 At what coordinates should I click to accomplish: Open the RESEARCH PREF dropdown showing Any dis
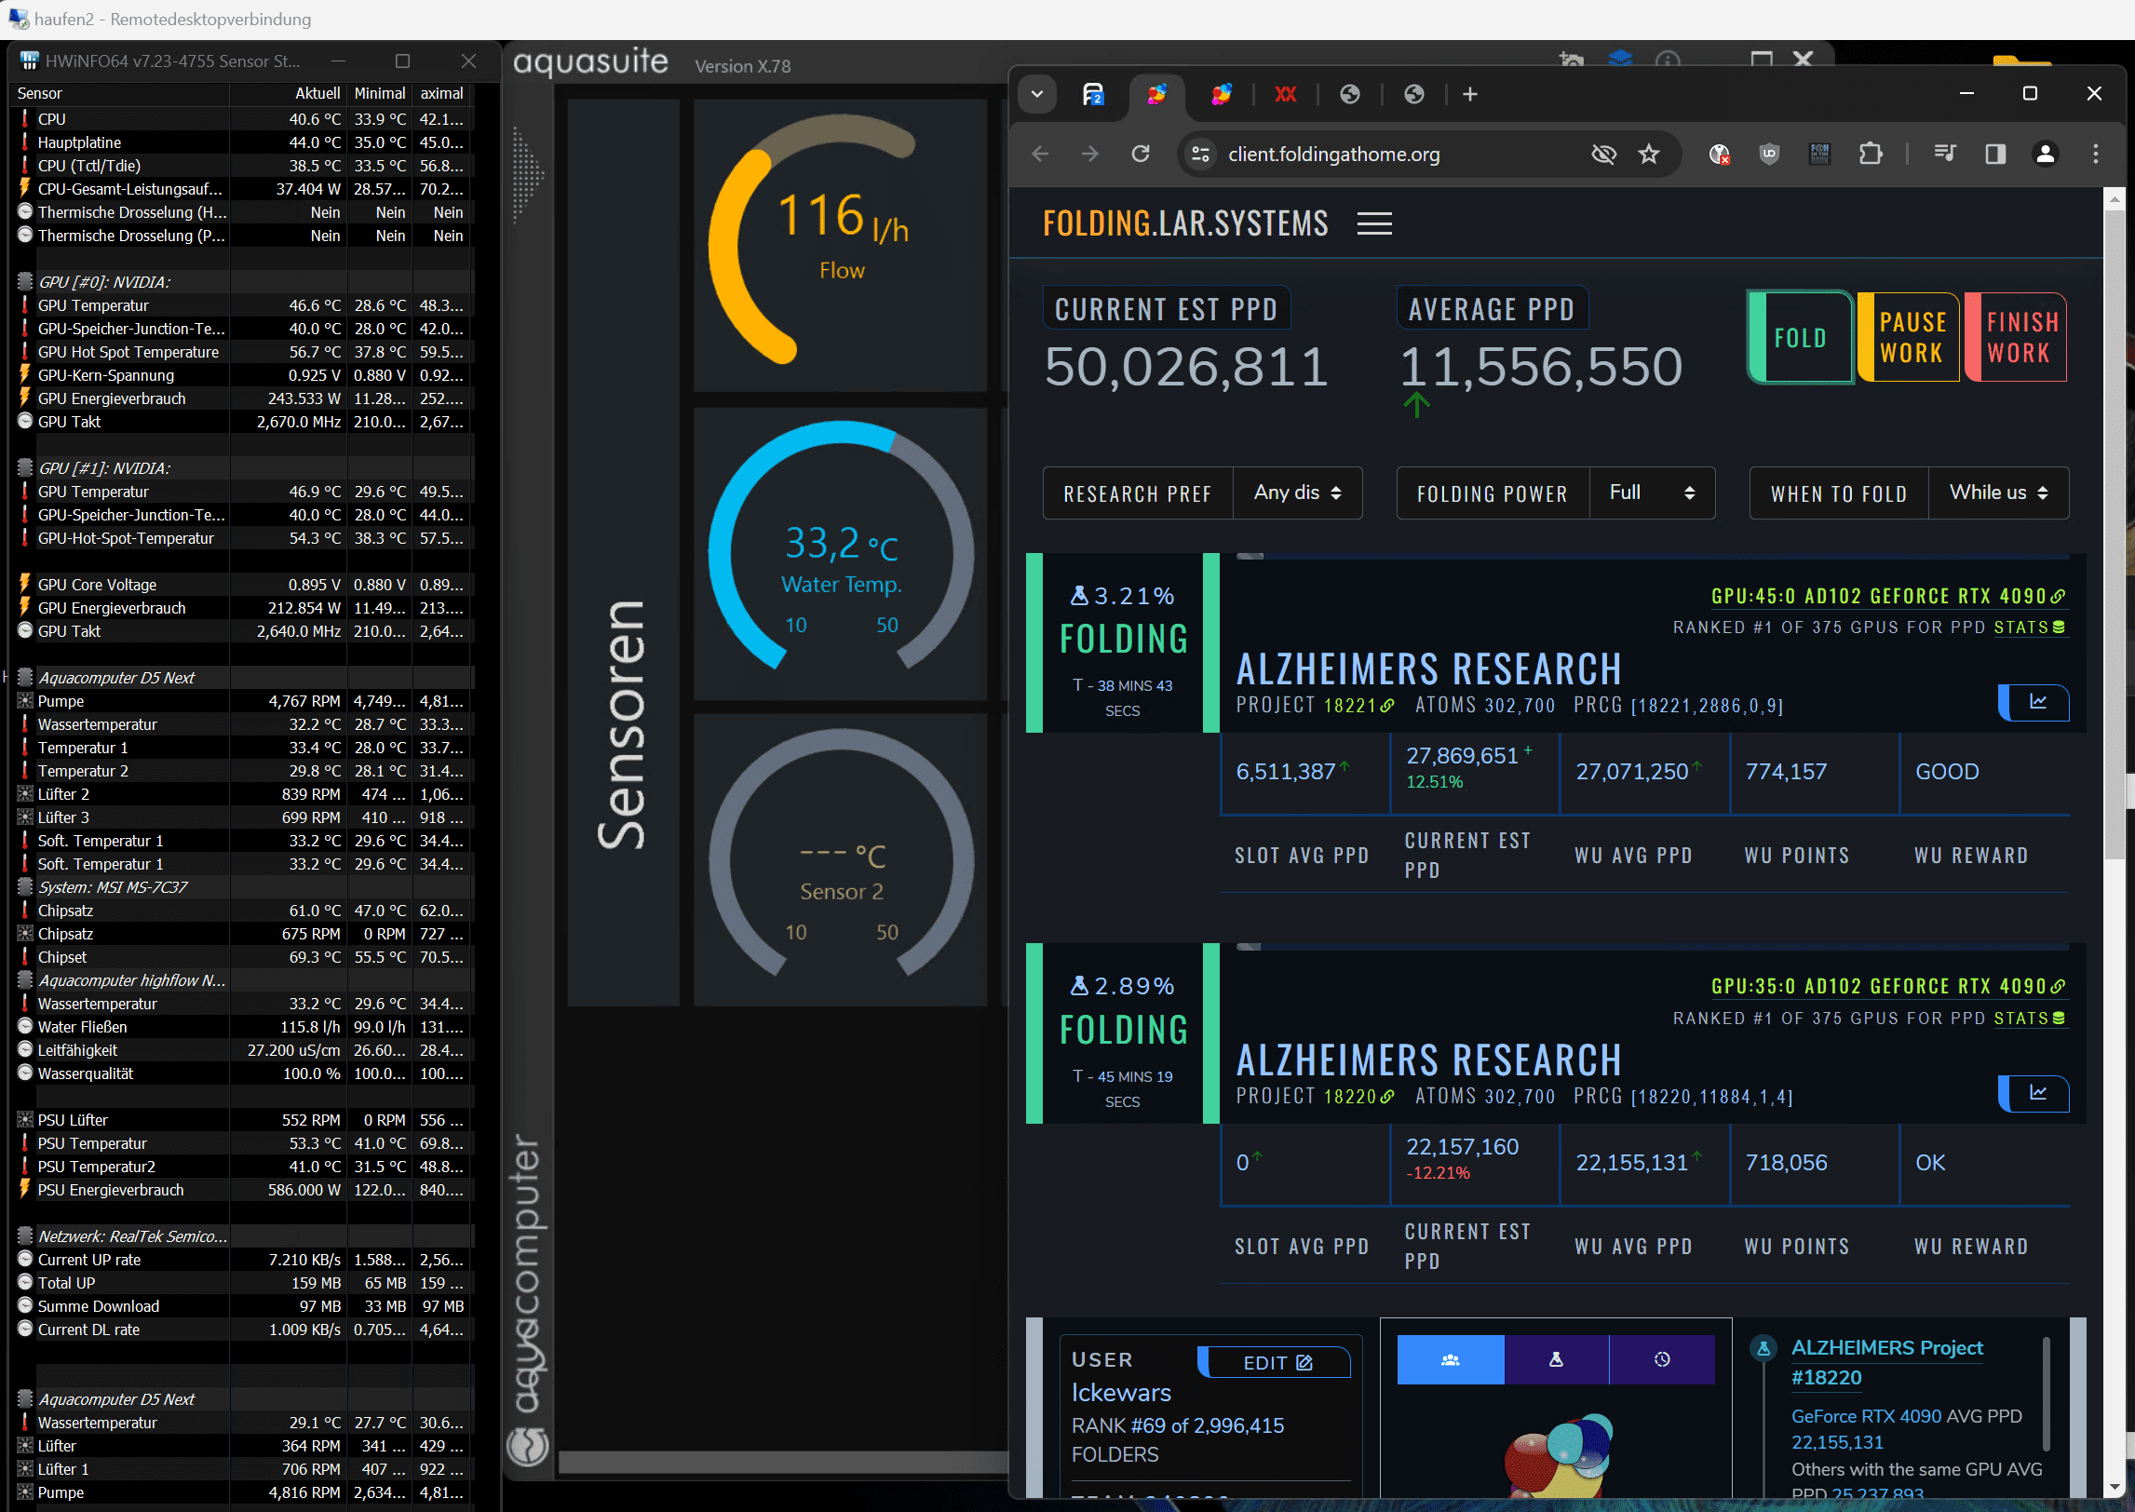coord(1297,493)
